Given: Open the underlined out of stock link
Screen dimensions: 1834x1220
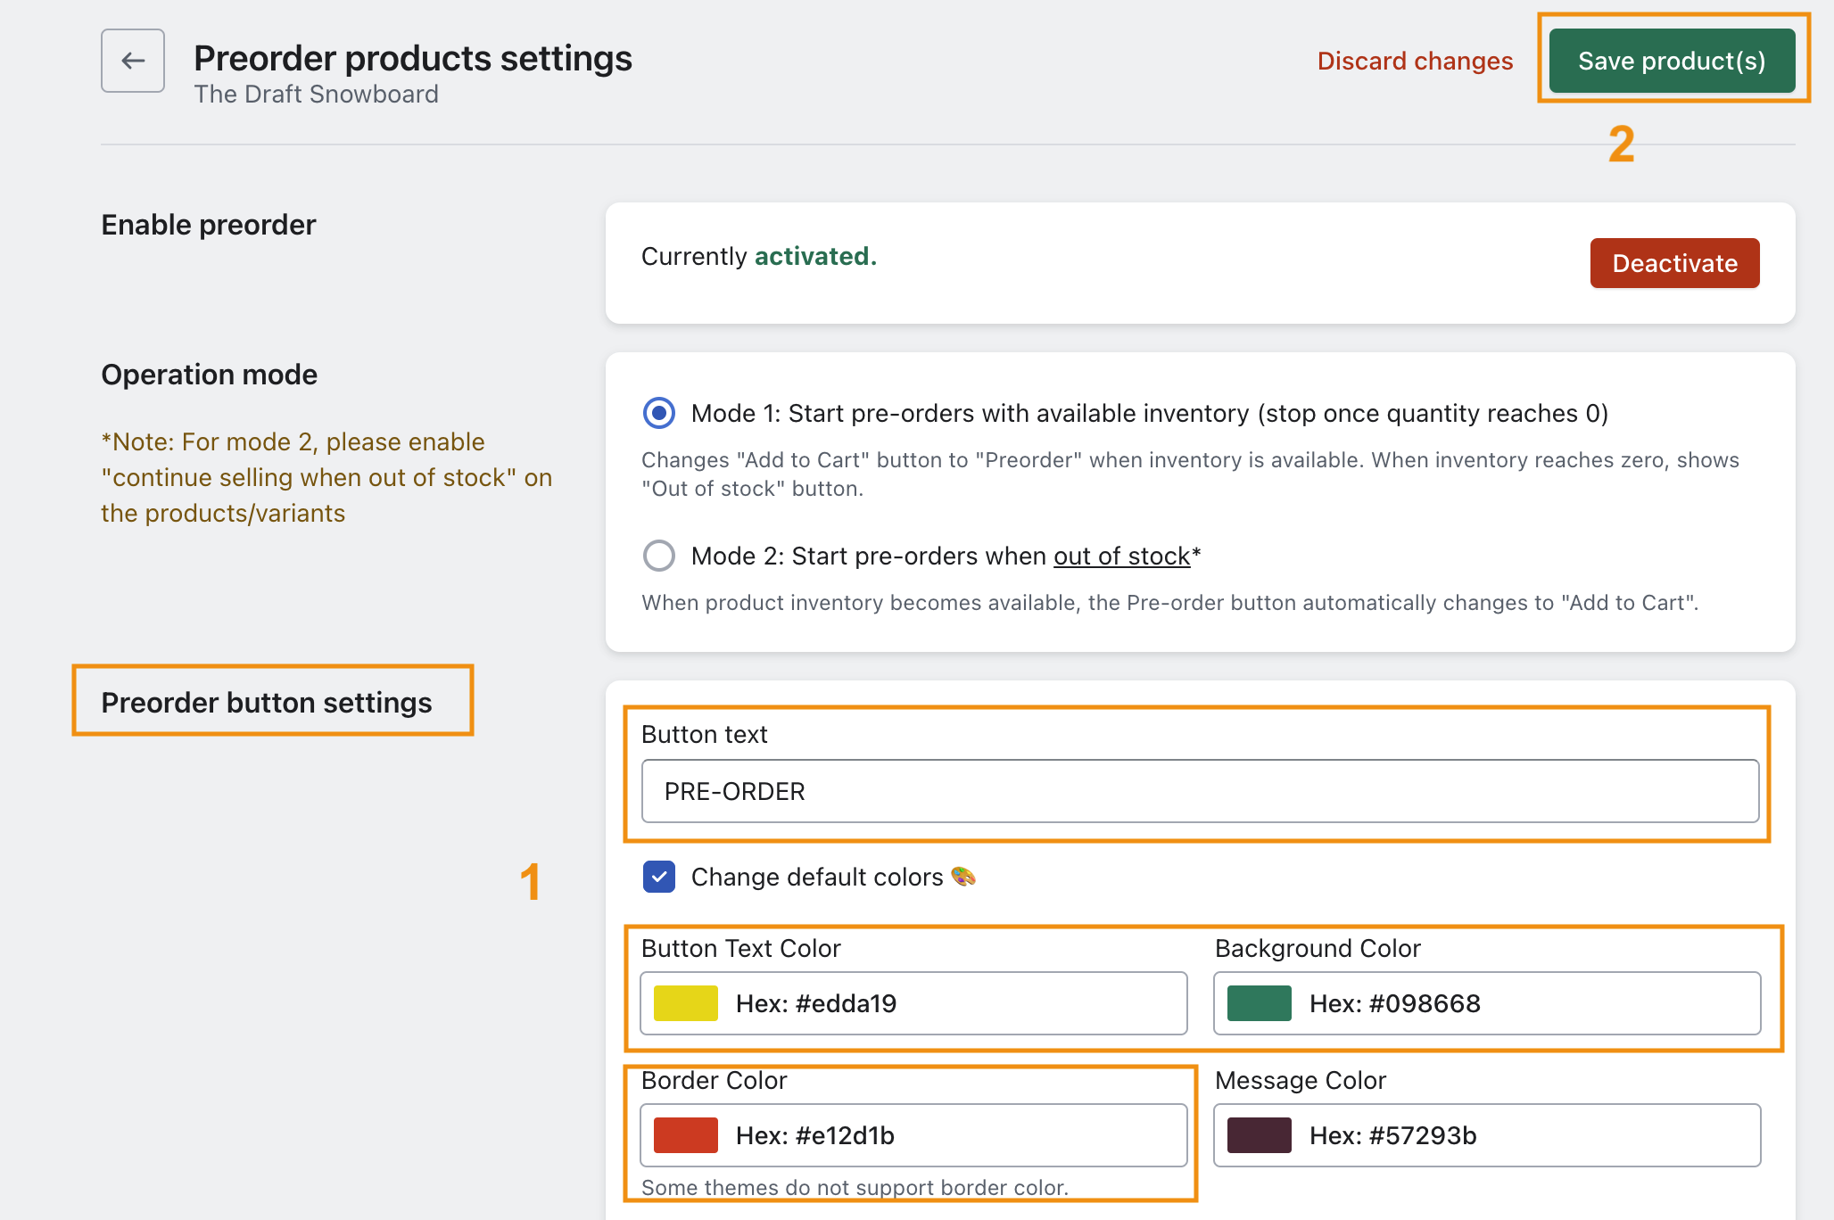Looking at the screenshot, I should (1121, 556).
